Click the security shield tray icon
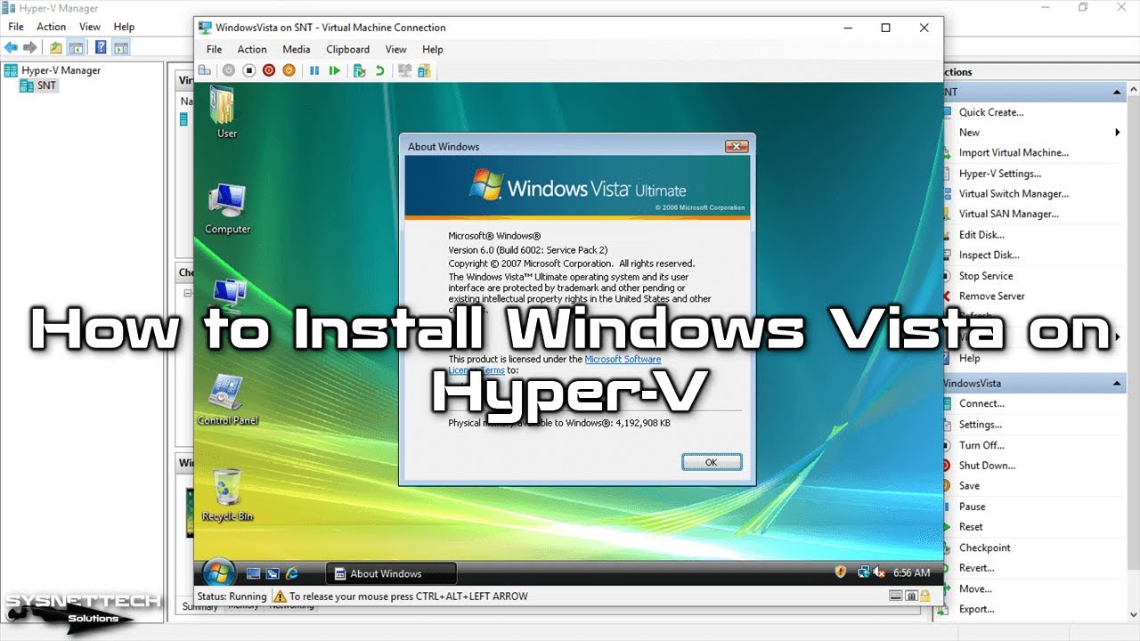The image size is (1140, 641). [840, 572]
